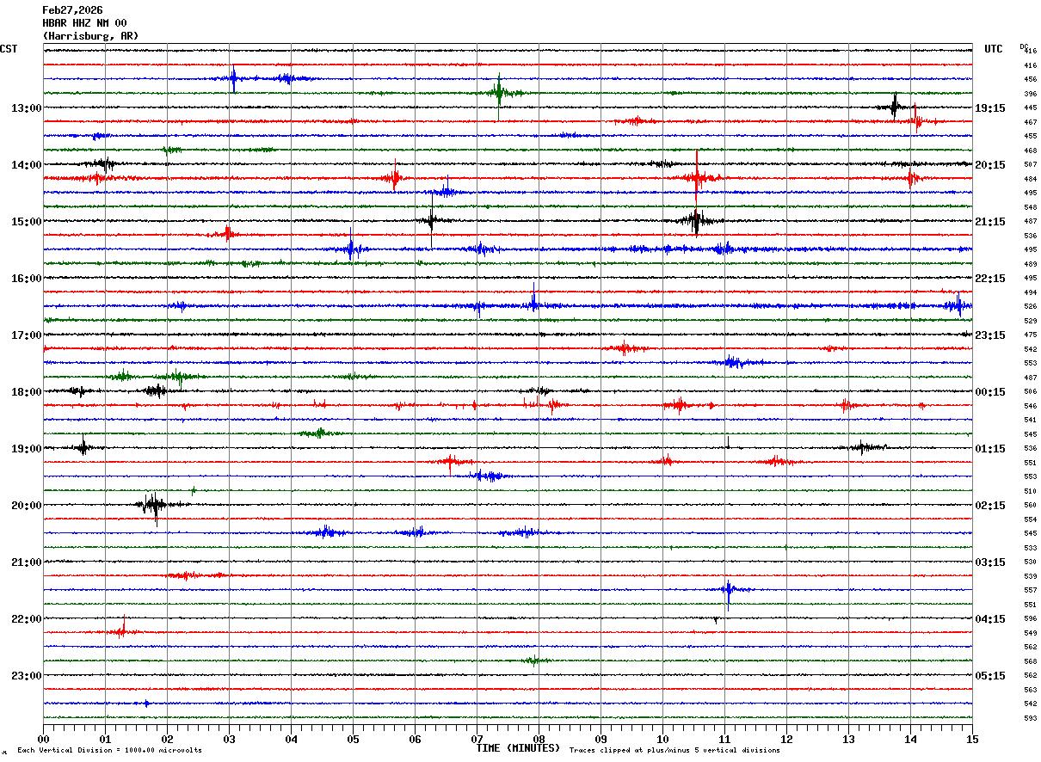Pick the 23:00 CST row label
1041x762 pixels.
point(27,676)
